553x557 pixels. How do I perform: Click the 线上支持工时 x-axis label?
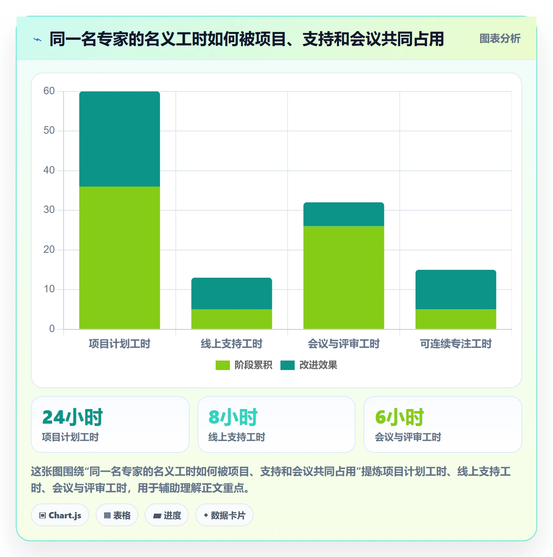coord(232,344)
